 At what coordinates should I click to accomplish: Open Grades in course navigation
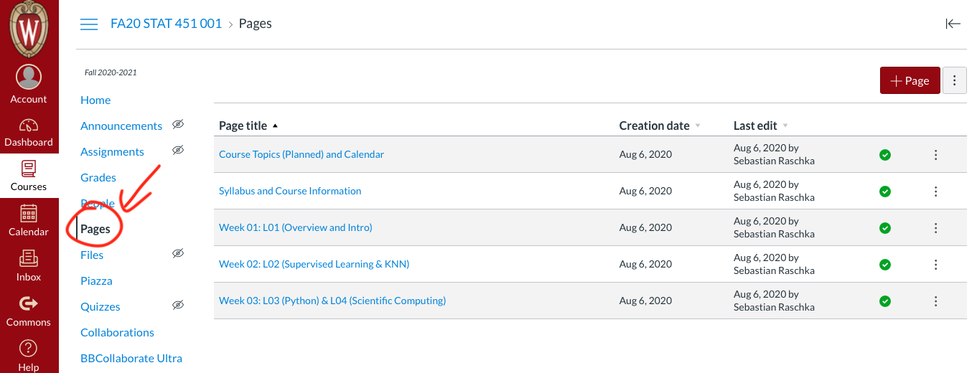point(98,177)
